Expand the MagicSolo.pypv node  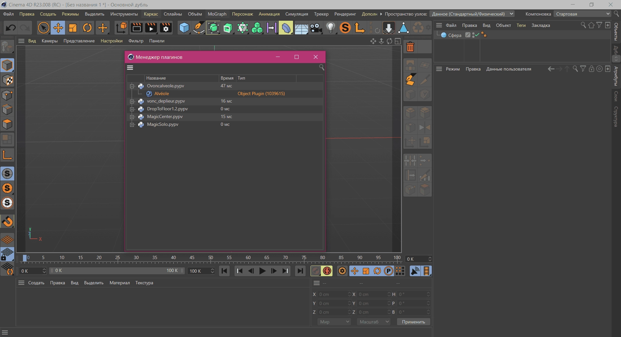[132, 125]
